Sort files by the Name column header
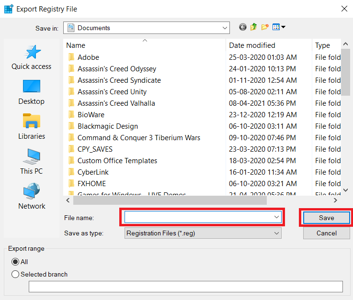The image size is (353, 300). click(x=144, y=45)
